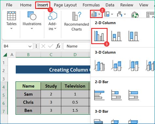155x124 pixels.
Task: Select 2-D Stacked Column chart
Action: coord(116,36)
